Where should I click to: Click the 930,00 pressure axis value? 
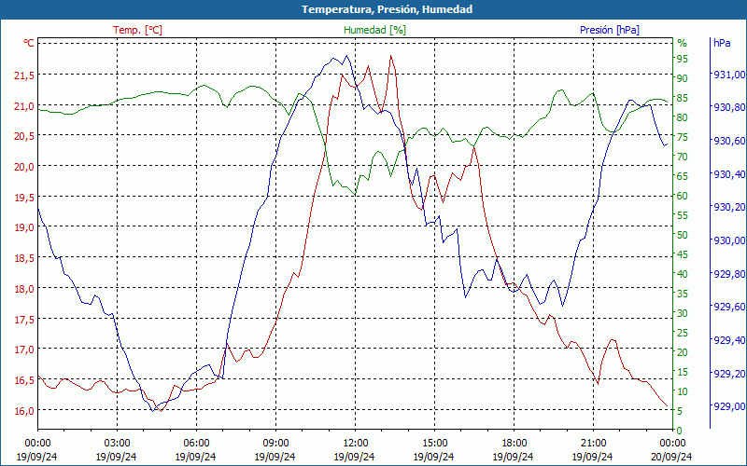[729, 240]
